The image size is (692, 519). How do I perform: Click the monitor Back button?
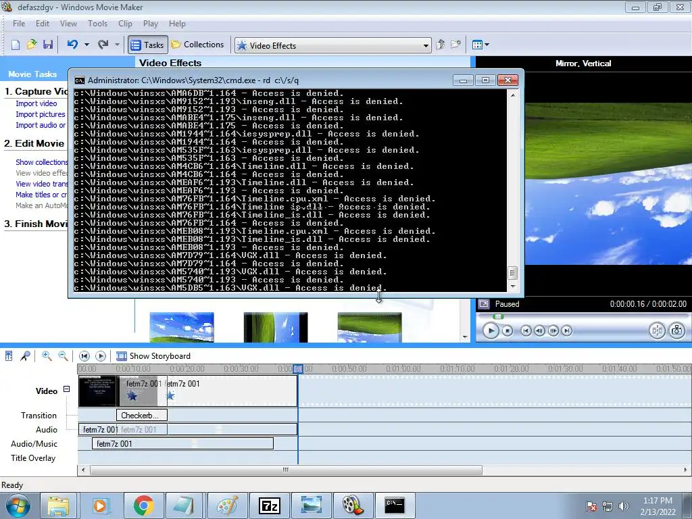(526, 330)
